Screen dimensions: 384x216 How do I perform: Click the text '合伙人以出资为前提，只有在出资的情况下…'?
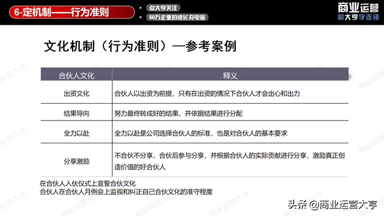coord(207,94)
